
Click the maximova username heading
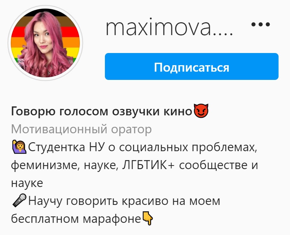169,28
